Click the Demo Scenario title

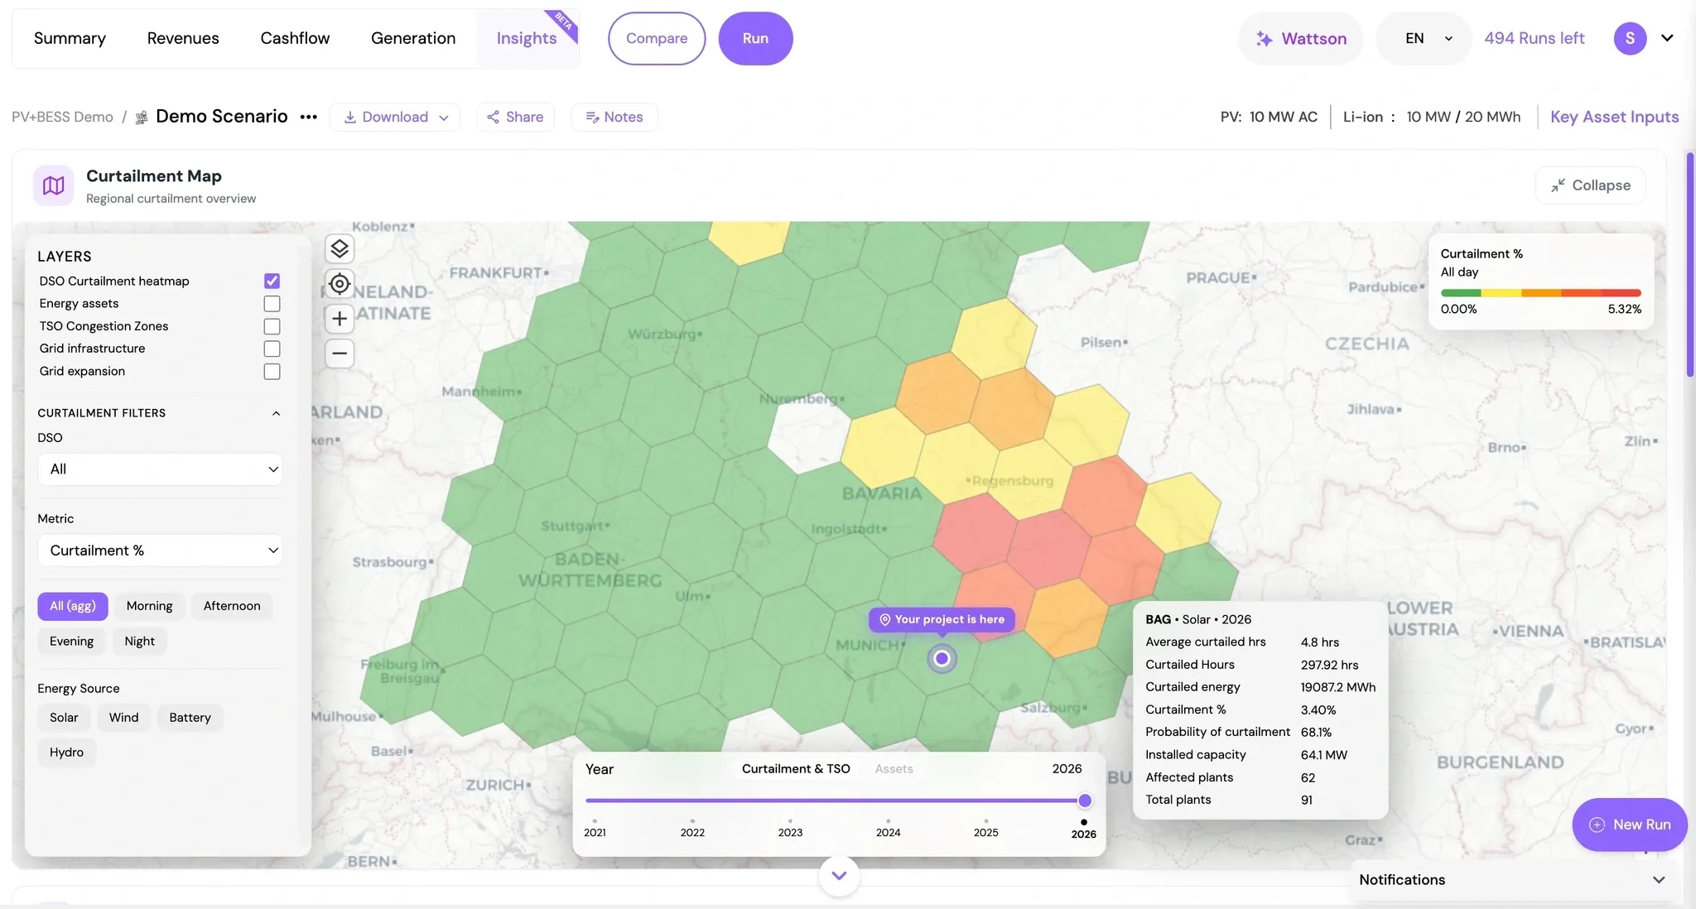pos(222,116)
